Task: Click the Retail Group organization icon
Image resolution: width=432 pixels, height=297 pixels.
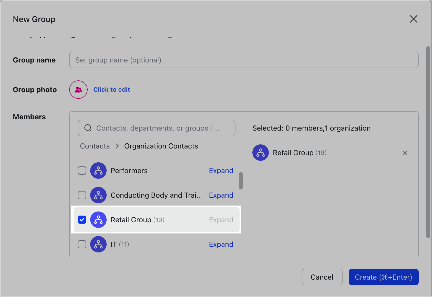Action: click(98, 220)
